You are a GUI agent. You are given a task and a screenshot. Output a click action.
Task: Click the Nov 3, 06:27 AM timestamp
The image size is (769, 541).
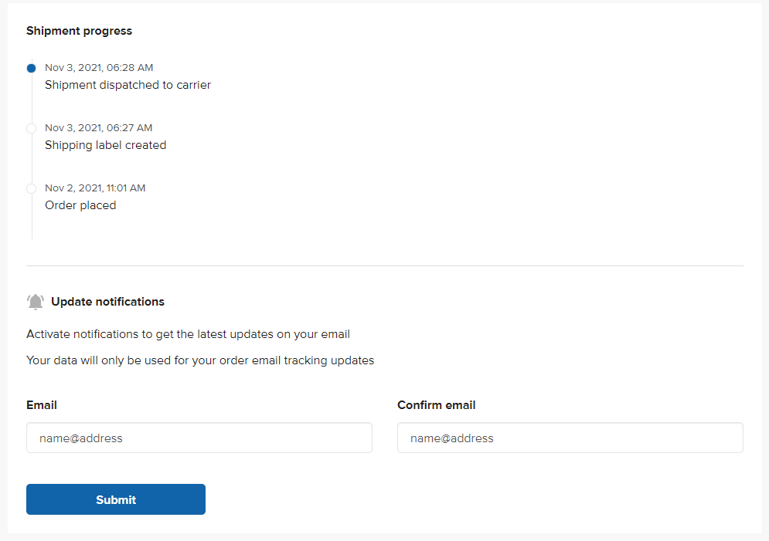tap(99, 127)
